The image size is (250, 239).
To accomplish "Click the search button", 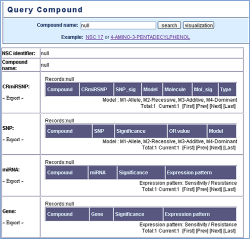I will (169, 26).
